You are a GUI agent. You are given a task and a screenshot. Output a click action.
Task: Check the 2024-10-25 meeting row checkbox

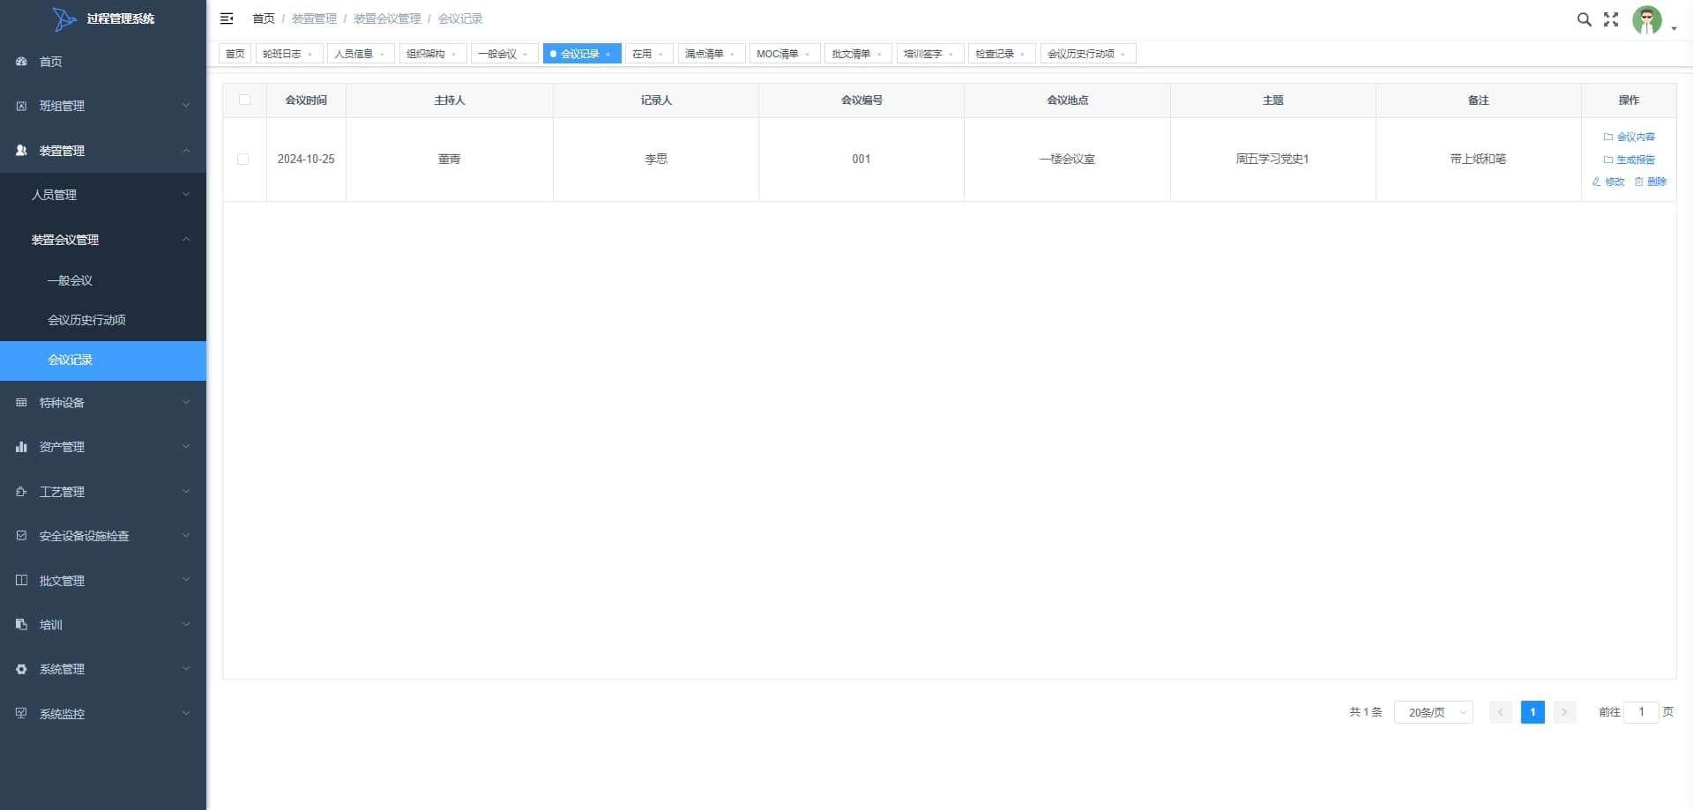pyautogui.click(x=242, y=159)
